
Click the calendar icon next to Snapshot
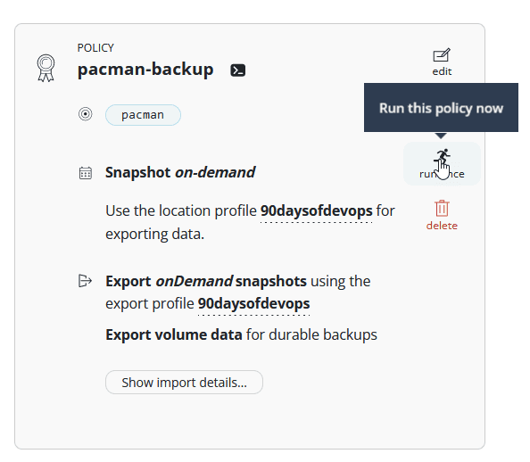85,173
